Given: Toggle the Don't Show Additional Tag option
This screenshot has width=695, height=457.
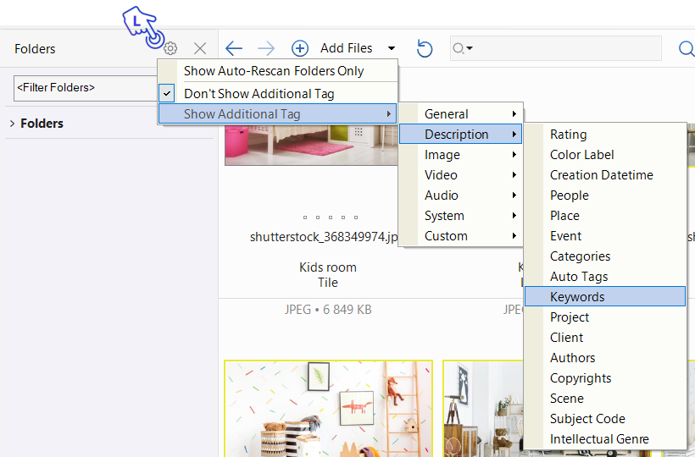Looking at the screenshot, I should (x=259, y=94).
